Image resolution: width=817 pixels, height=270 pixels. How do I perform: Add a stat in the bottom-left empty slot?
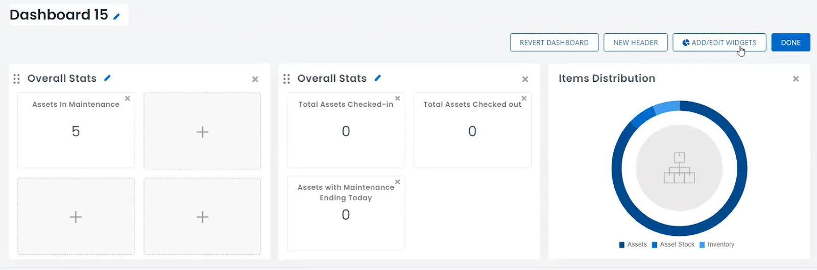[x=76, y=217]
